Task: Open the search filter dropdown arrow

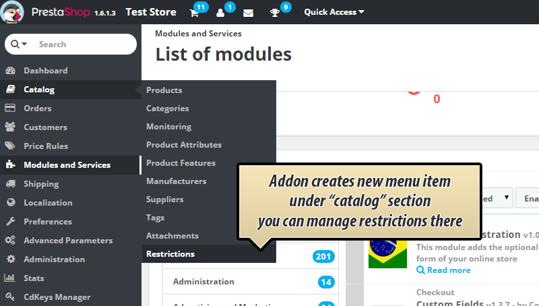Action: [20, 44]
